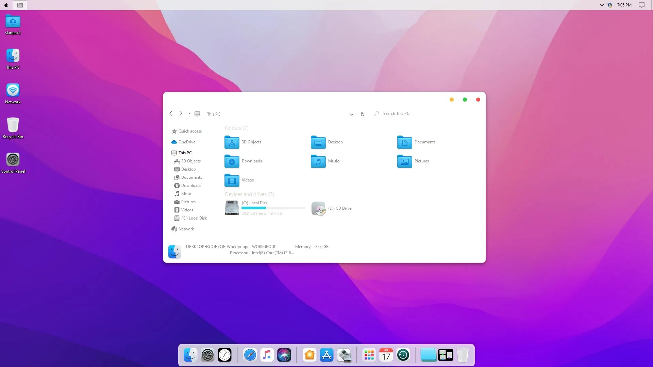Screen dimensions: 653x367
Task: Open notification center in top bar
Action: tap(641, 5)
